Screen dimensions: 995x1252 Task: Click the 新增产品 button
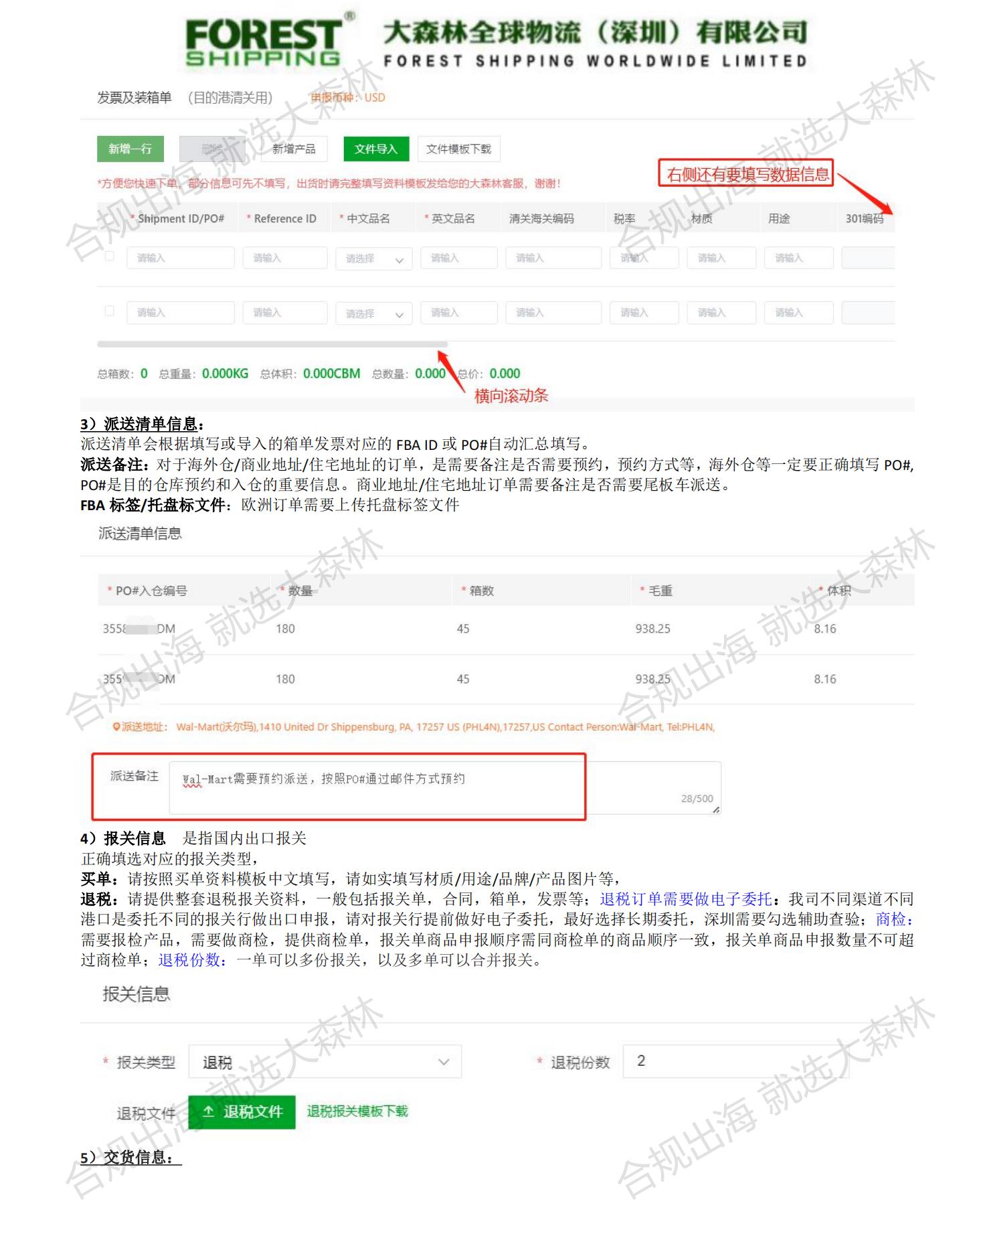pyautogui.click(x=294, y=149)
